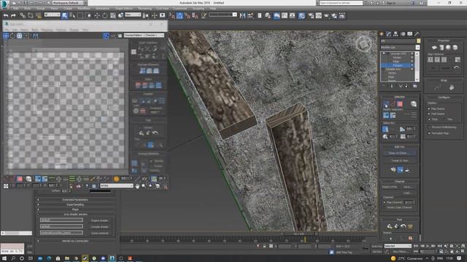Image resolution: width=467 pixels, height=262 pixels.
Task: Open the Motion tab in command panel
Action: (x=403, y=34)
